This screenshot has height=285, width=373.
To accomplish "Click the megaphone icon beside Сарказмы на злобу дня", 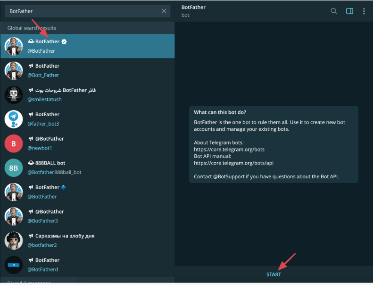I will pyautogui.click(x=31, y=236).
